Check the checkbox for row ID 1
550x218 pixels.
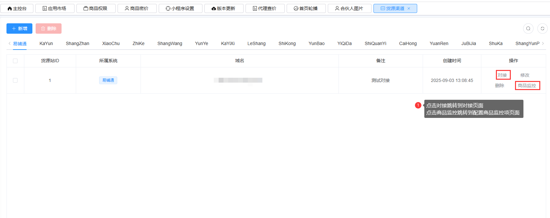click(x=15, y=80)
